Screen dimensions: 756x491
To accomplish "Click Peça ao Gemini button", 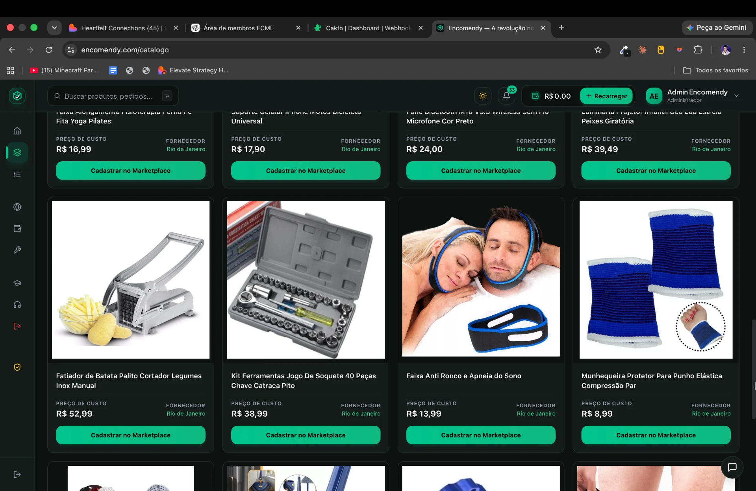I will tap(717, 28).
